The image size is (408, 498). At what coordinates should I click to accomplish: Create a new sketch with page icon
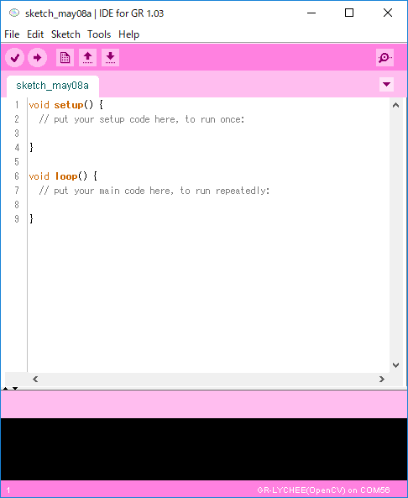tap(65, 57)
